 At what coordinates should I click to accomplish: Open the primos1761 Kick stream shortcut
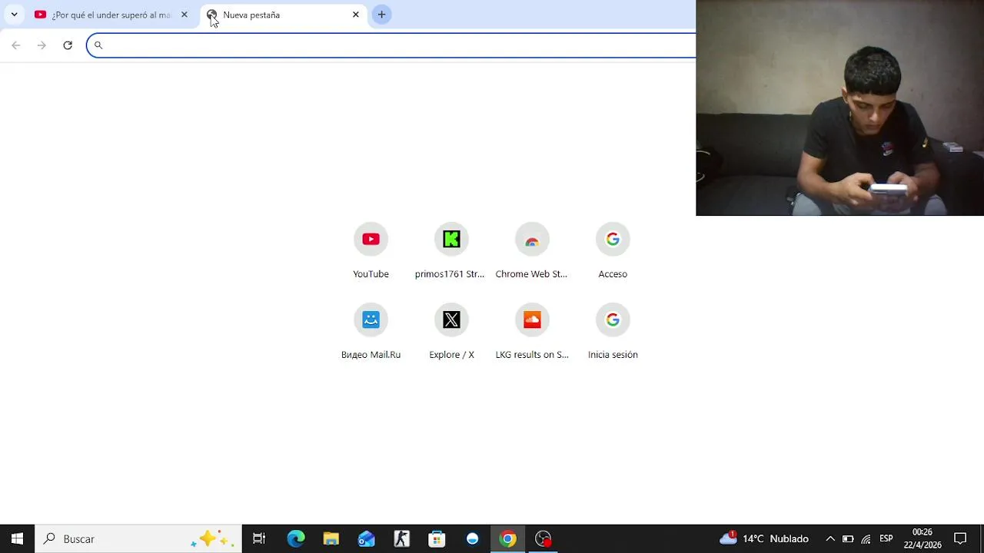click(451, 252)
